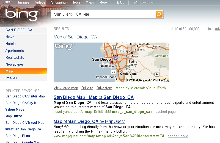The width and height of the screenshot is (220, 143).
Task: Click View large map link
Action: [66, 88]
